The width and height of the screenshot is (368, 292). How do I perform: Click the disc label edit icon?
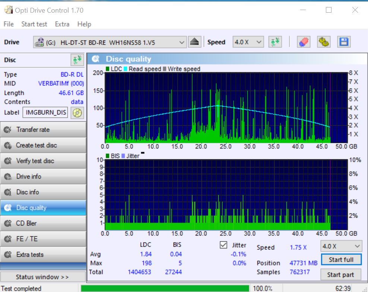(77, 113)
